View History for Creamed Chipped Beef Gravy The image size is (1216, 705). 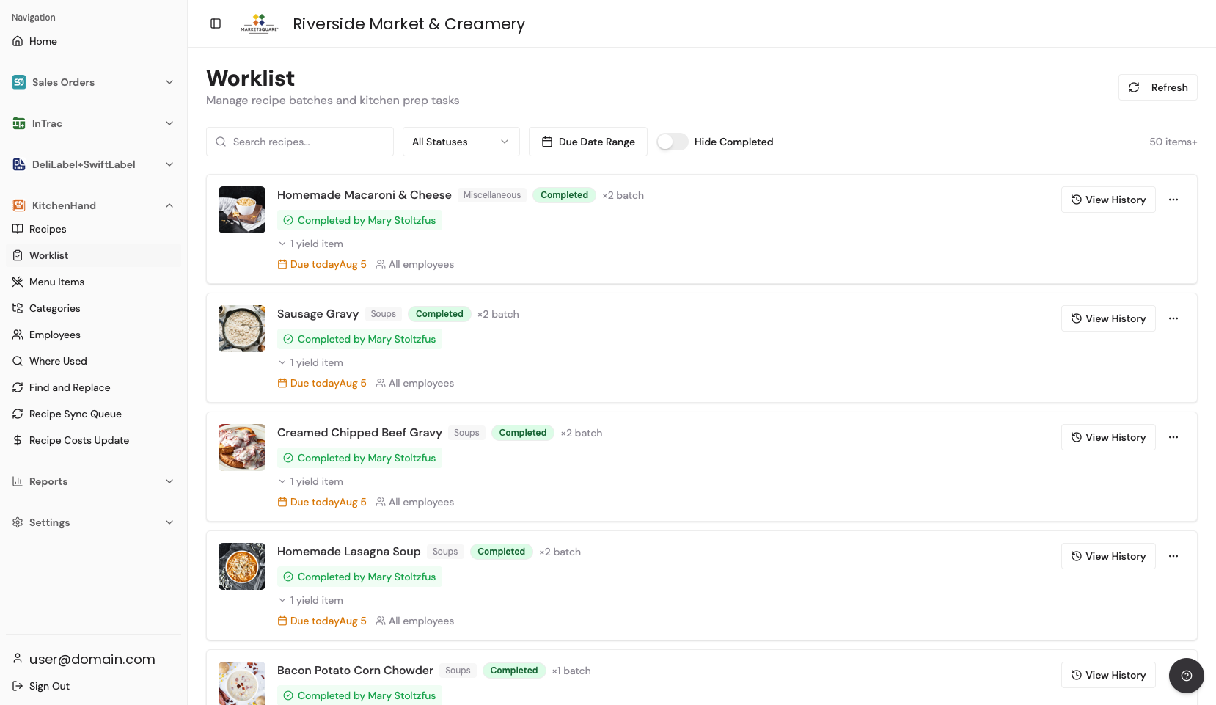[1108, 437]
